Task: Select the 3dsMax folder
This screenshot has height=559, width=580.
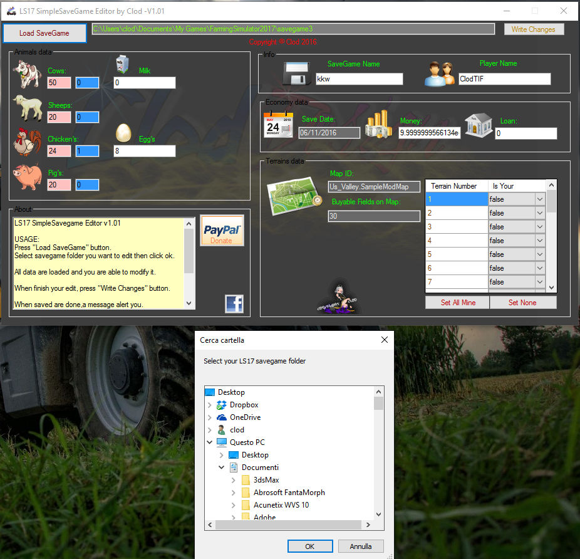Action: click(266, 480)
